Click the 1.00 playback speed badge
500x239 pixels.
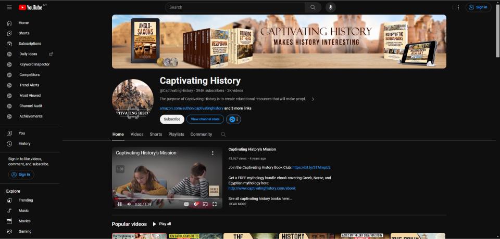[x=120, y=169]
